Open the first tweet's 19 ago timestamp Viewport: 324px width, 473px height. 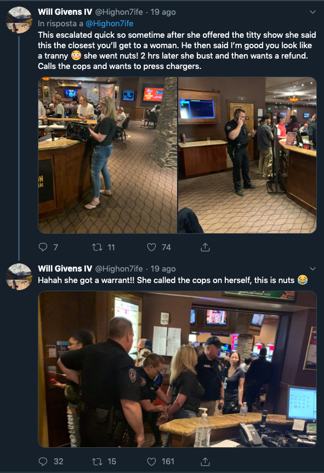tap(163, 12)
